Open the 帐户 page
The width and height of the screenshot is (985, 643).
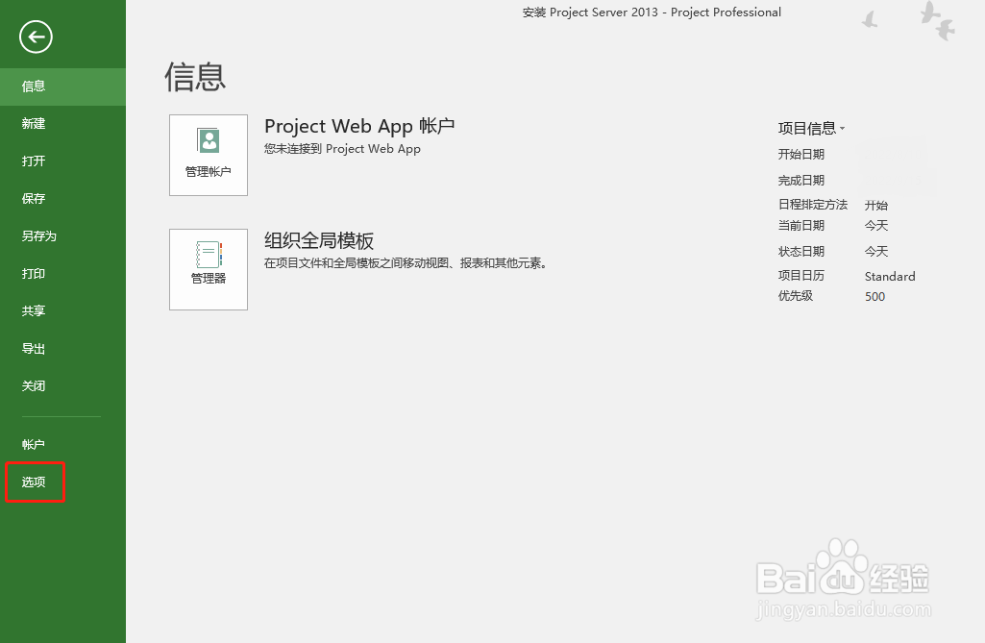62,445
